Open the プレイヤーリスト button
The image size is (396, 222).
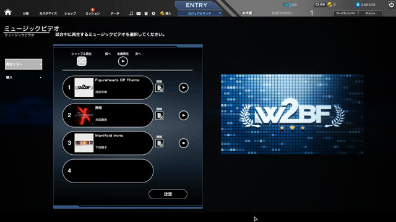[x=345, y=13]
